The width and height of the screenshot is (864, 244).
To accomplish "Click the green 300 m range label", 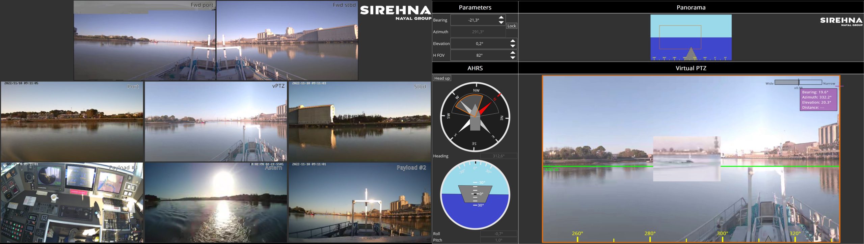I will pyautogui.click(x=551, y=169).
